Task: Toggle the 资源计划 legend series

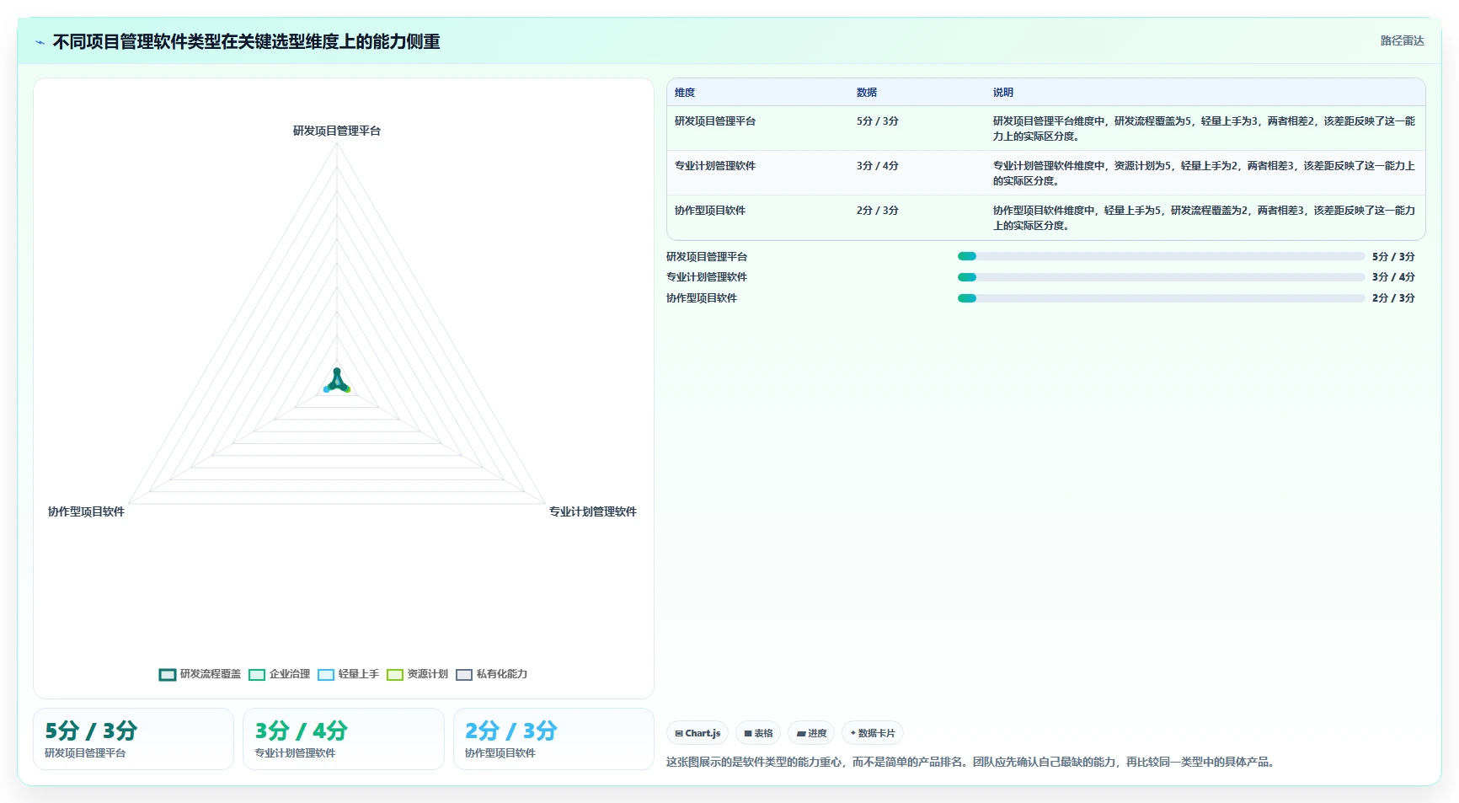Action: [418, 674]
